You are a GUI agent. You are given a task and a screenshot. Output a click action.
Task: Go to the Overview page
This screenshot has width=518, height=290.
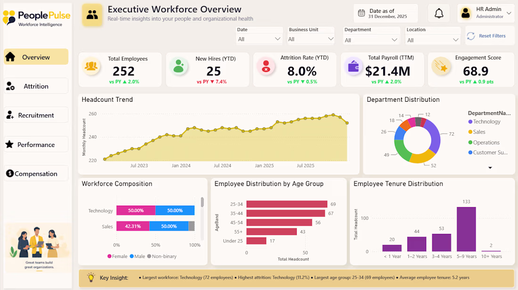36,57
